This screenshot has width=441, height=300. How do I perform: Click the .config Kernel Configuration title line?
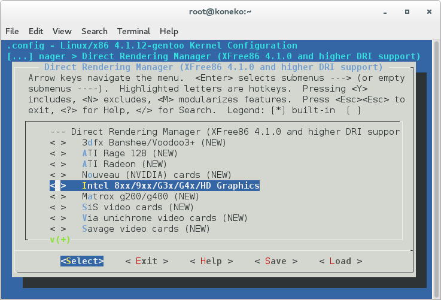[152, 46]
